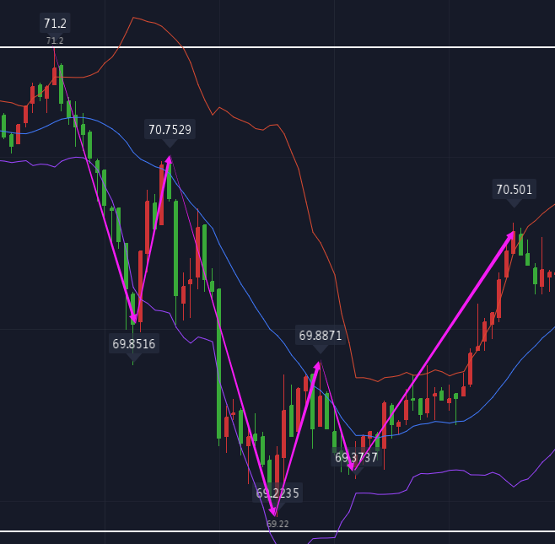The image size is (555, 544).
Task: Select the 69.8871 price label
Action: (x=320, y=336)
